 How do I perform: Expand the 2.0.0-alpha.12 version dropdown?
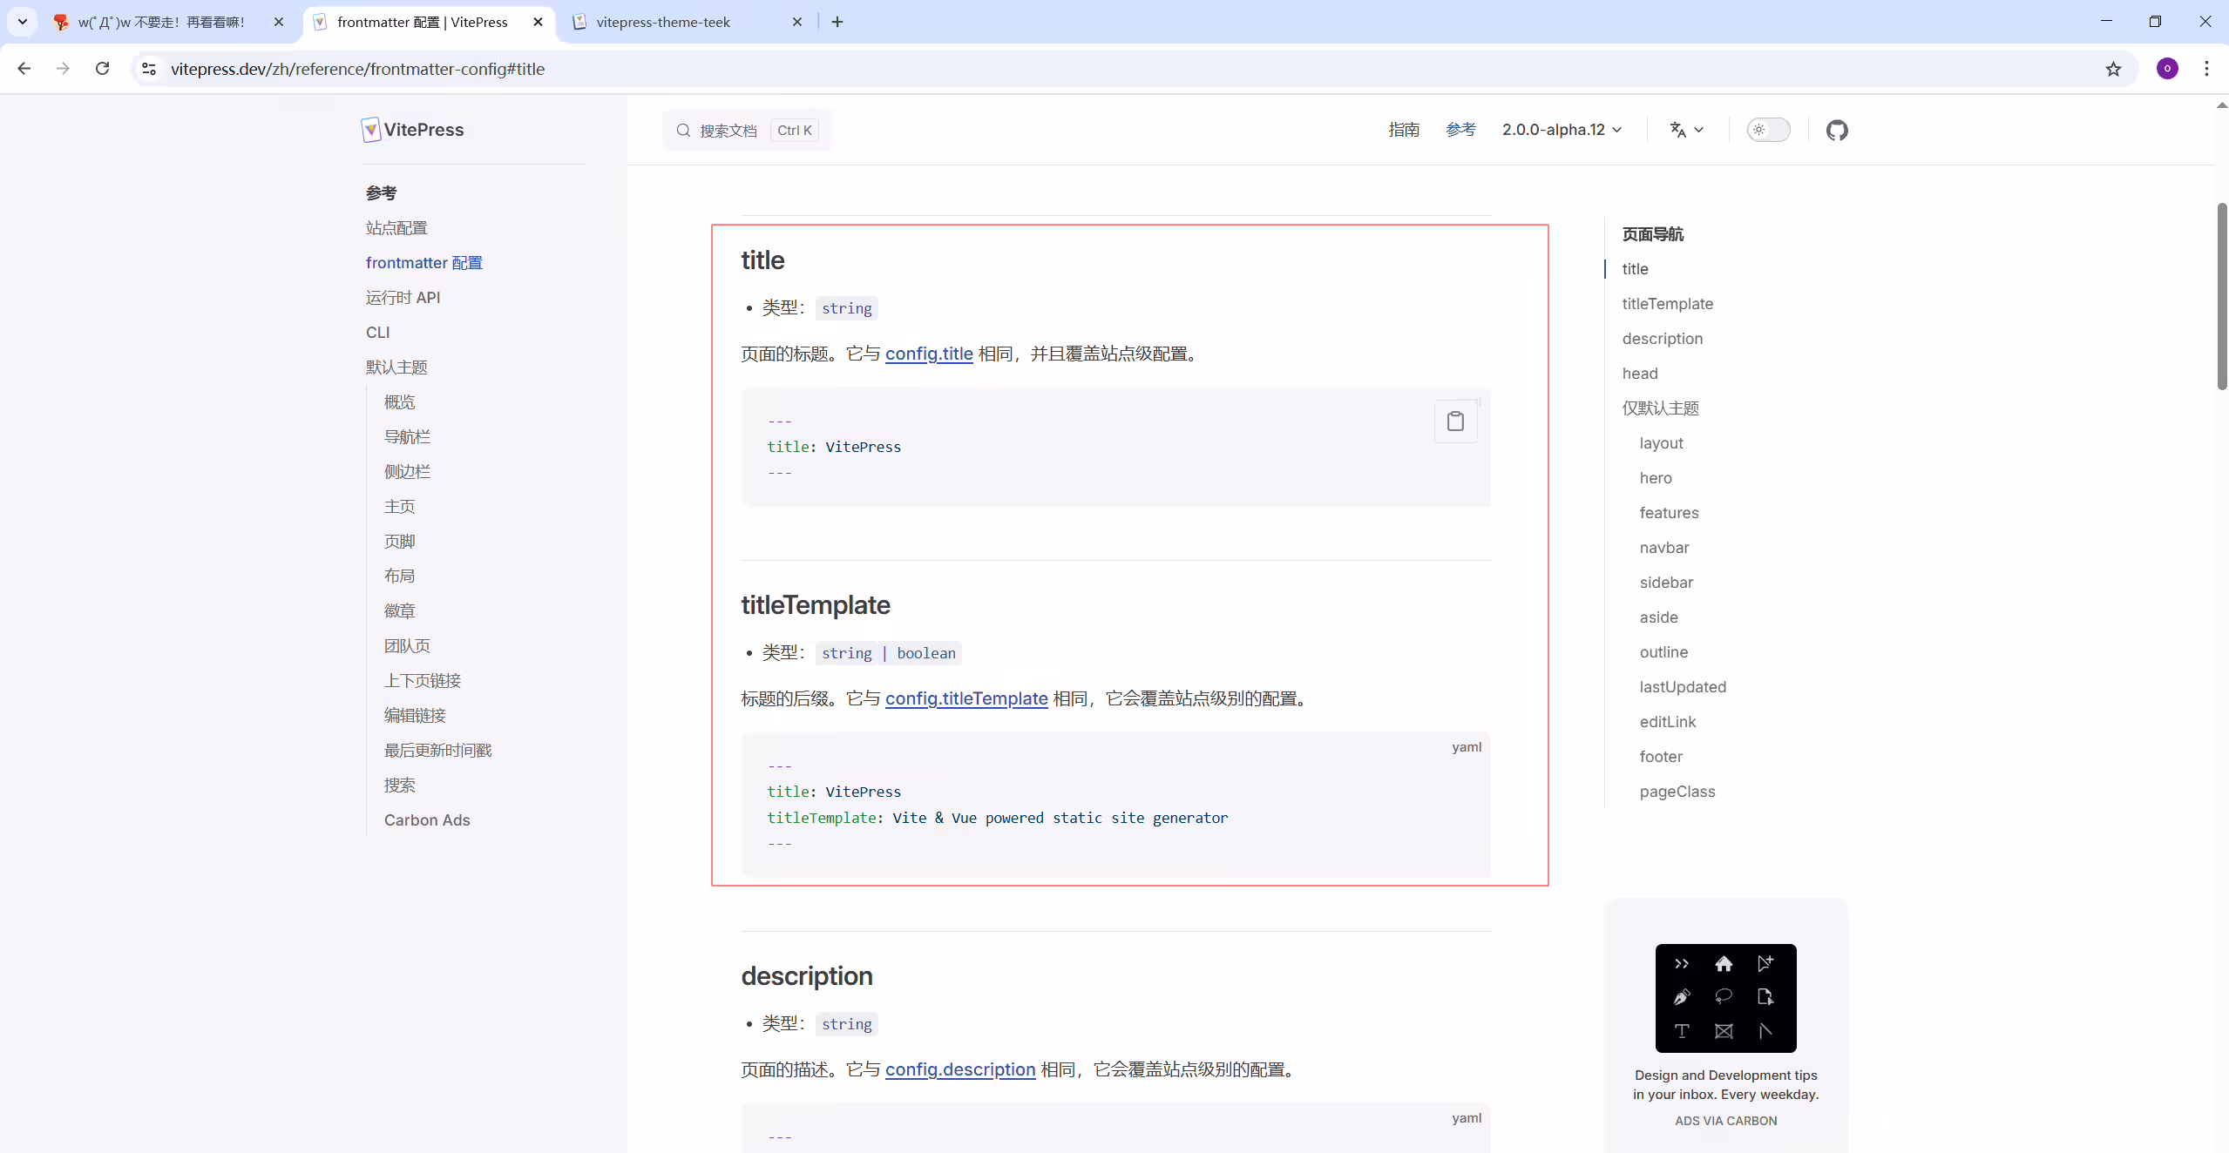click(x=1562, y=130)
